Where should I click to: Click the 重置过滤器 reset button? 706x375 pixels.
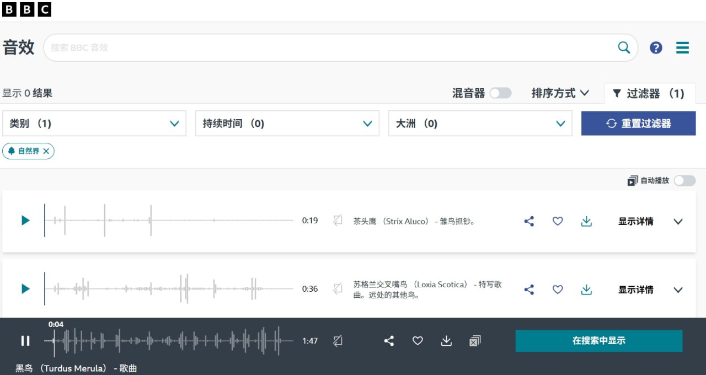(x=638, y=124)
